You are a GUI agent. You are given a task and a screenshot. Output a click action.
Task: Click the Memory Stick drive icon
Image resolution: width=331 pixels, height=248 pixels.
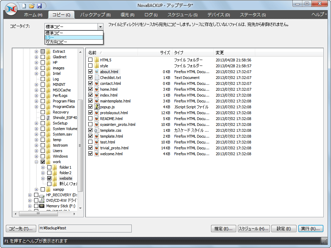(x=42, y=206)
